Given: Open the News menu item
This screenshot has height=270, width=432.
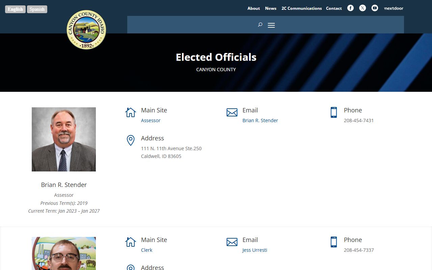Looking at the screenshot, I should [x=271, y=8].
